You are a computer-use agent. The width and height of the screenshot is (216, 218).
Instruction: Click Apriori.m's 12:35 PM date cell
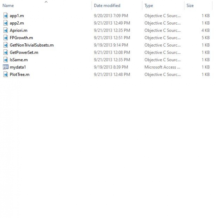[x=112, y=30]
